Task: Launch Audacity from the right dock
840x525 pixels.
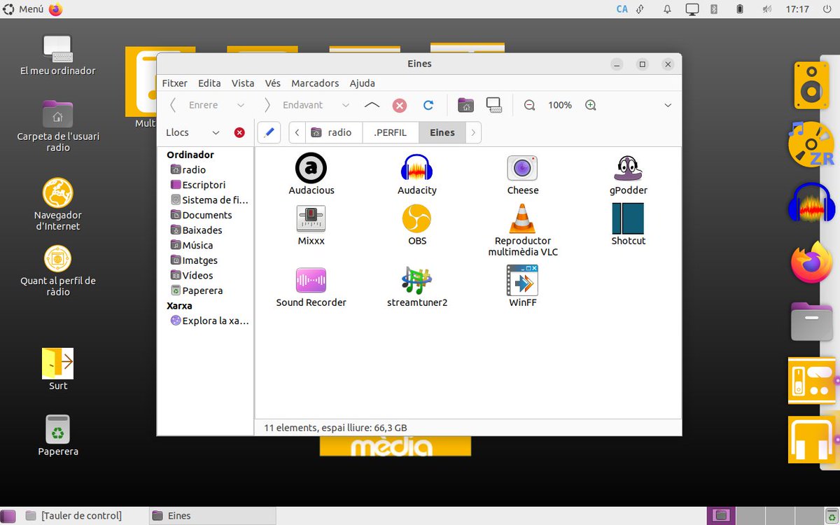Action: point(812,204)
